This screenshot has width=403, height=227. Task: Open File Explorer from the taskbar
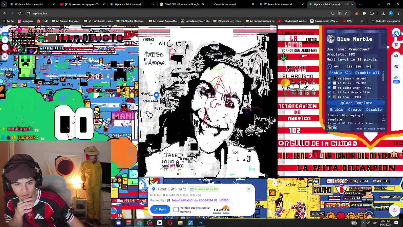[x=180, y=223]
